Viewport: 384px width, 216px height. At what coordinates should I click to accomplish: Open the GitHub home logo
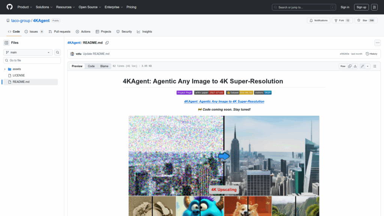(9, 7)
